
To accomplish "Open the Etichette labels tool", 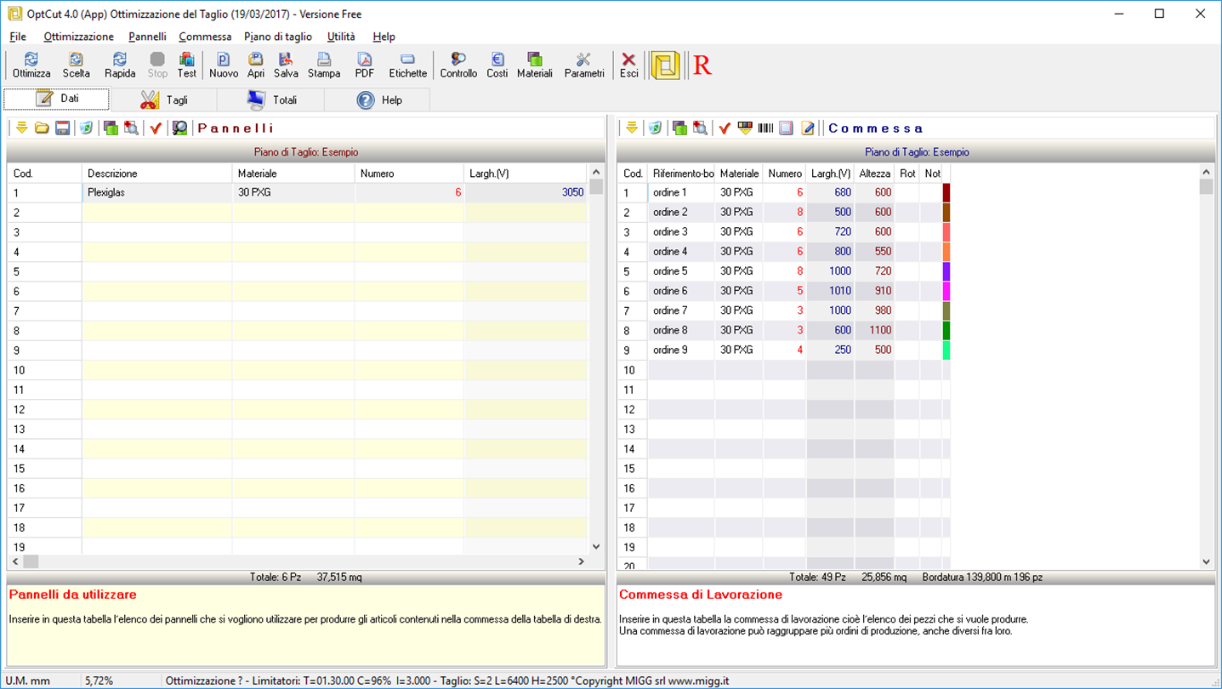I will 407,65.
